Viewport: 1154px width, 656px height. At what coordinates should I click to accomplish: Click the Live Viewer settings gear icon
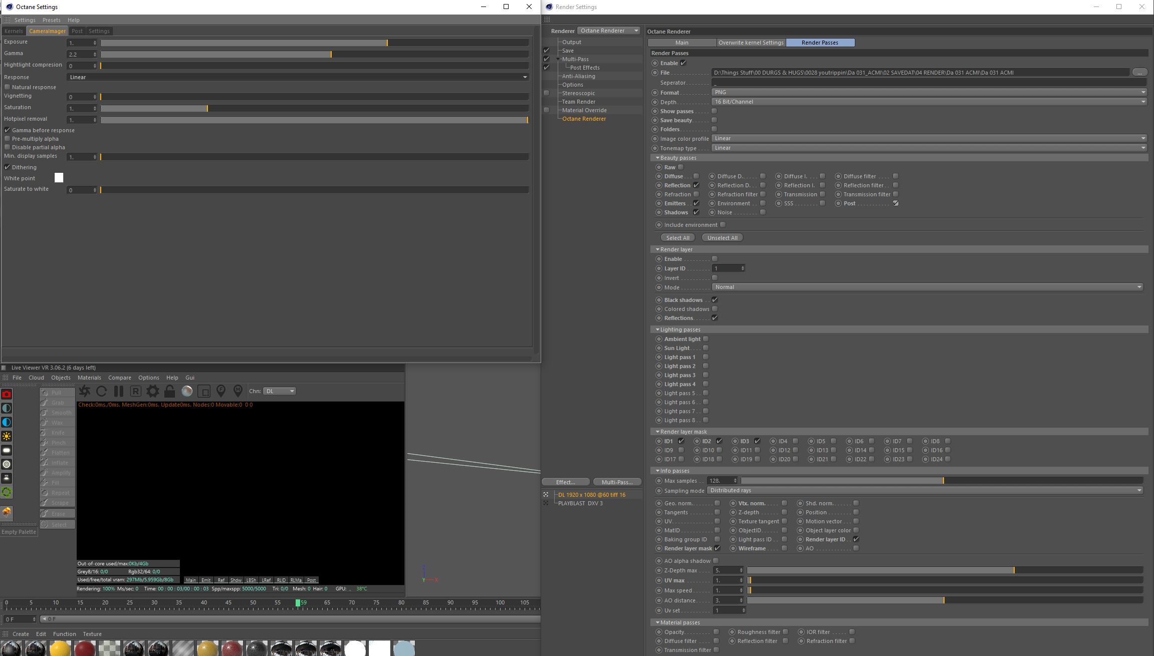153,391
